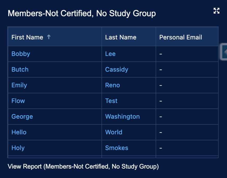Click the Test last name link
The height and width of the screenshot is (178, 227).
click(x=111, y=101)
